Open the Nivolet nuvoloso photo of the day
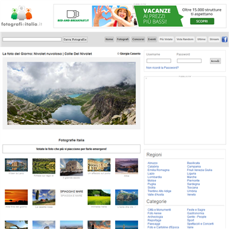The width and height of the screenshot is (229, 229). [71, 94]
